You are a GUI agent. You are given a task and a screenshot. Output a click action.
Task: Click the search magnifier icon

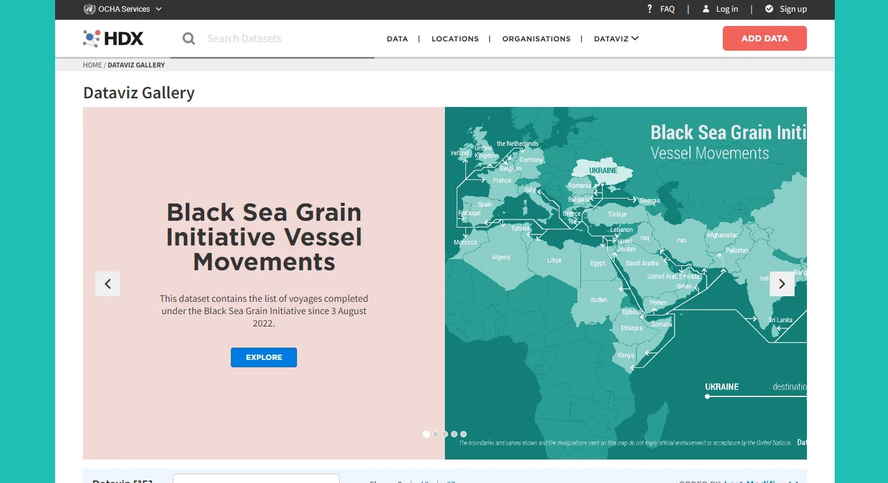pos(188,38)
